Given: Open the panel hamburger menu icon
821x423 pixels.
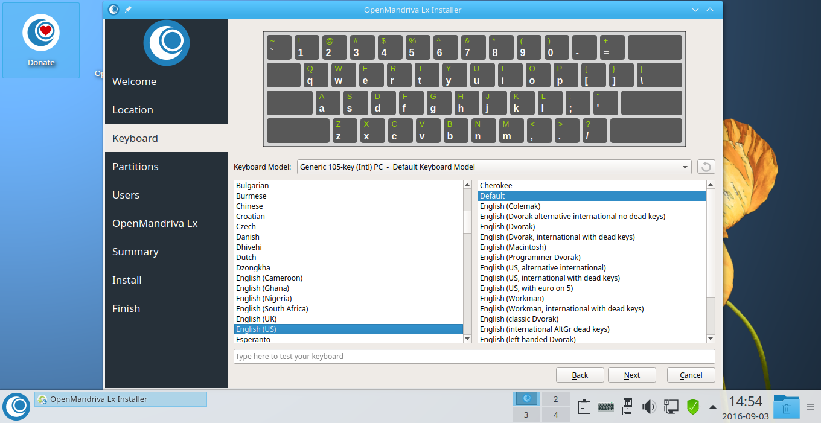Looking at the screenshot, I should point(811,407).
